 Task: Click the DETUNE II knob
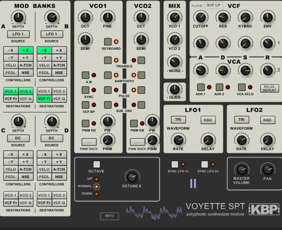pos(132,177)
